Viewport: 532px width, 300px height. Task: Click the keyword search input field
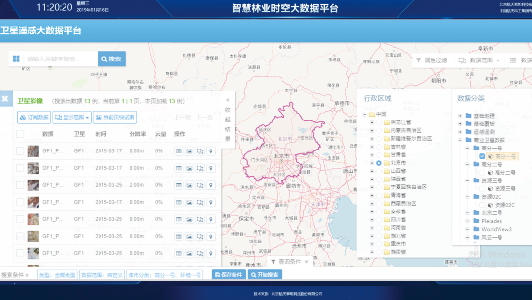pos(61,59)
